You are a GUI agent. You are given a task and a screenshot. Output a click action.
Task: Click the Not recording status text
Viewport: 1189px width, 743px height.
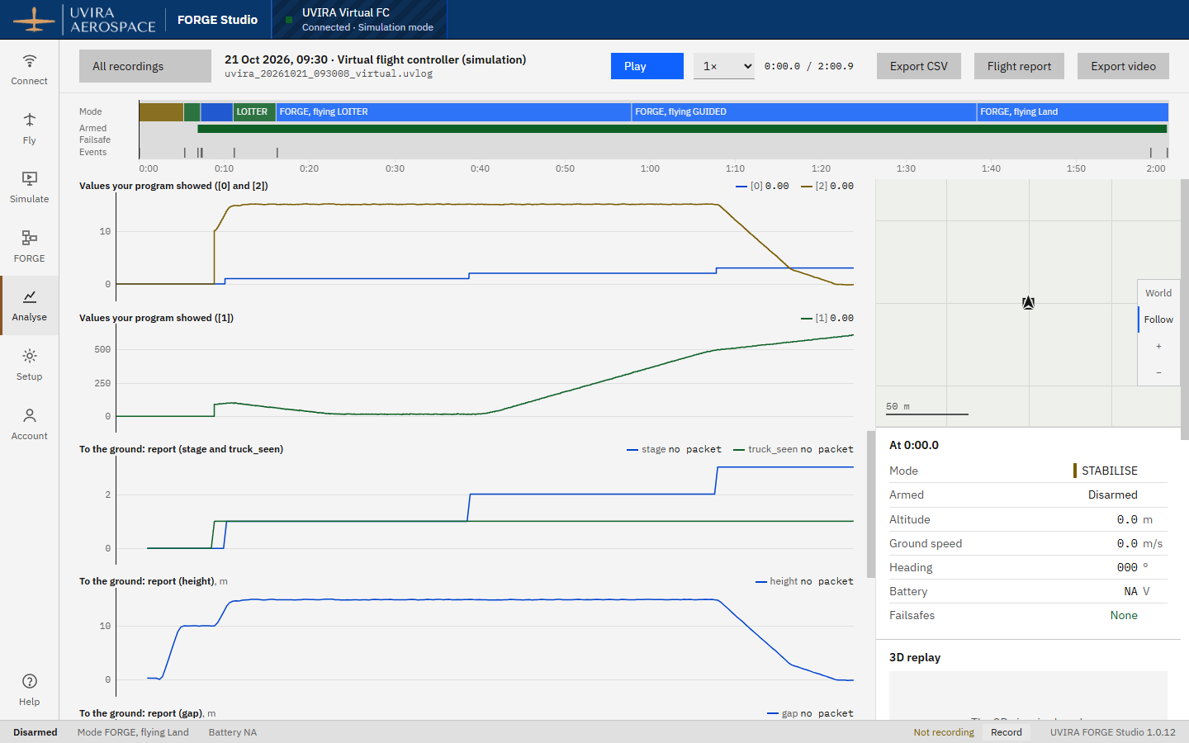[944, 732]
